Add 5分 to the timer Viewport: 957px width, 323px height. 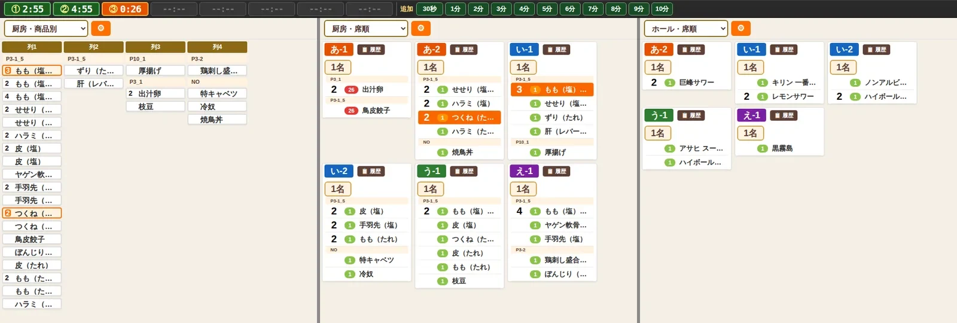pyautogui.click(x=547, y=9)
